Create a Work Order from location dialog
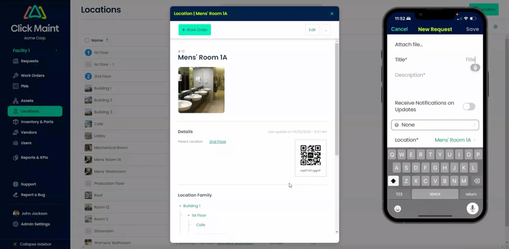509x249 pixels. [195, 30]
